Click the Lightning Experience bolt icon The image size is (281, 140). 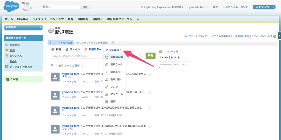(x=142, y=7)
